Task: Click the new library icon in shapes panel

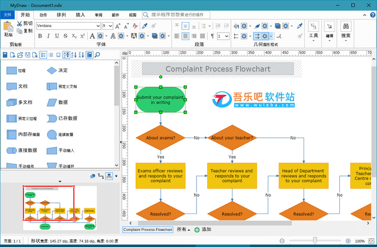Action: click(x=13, y=55)
